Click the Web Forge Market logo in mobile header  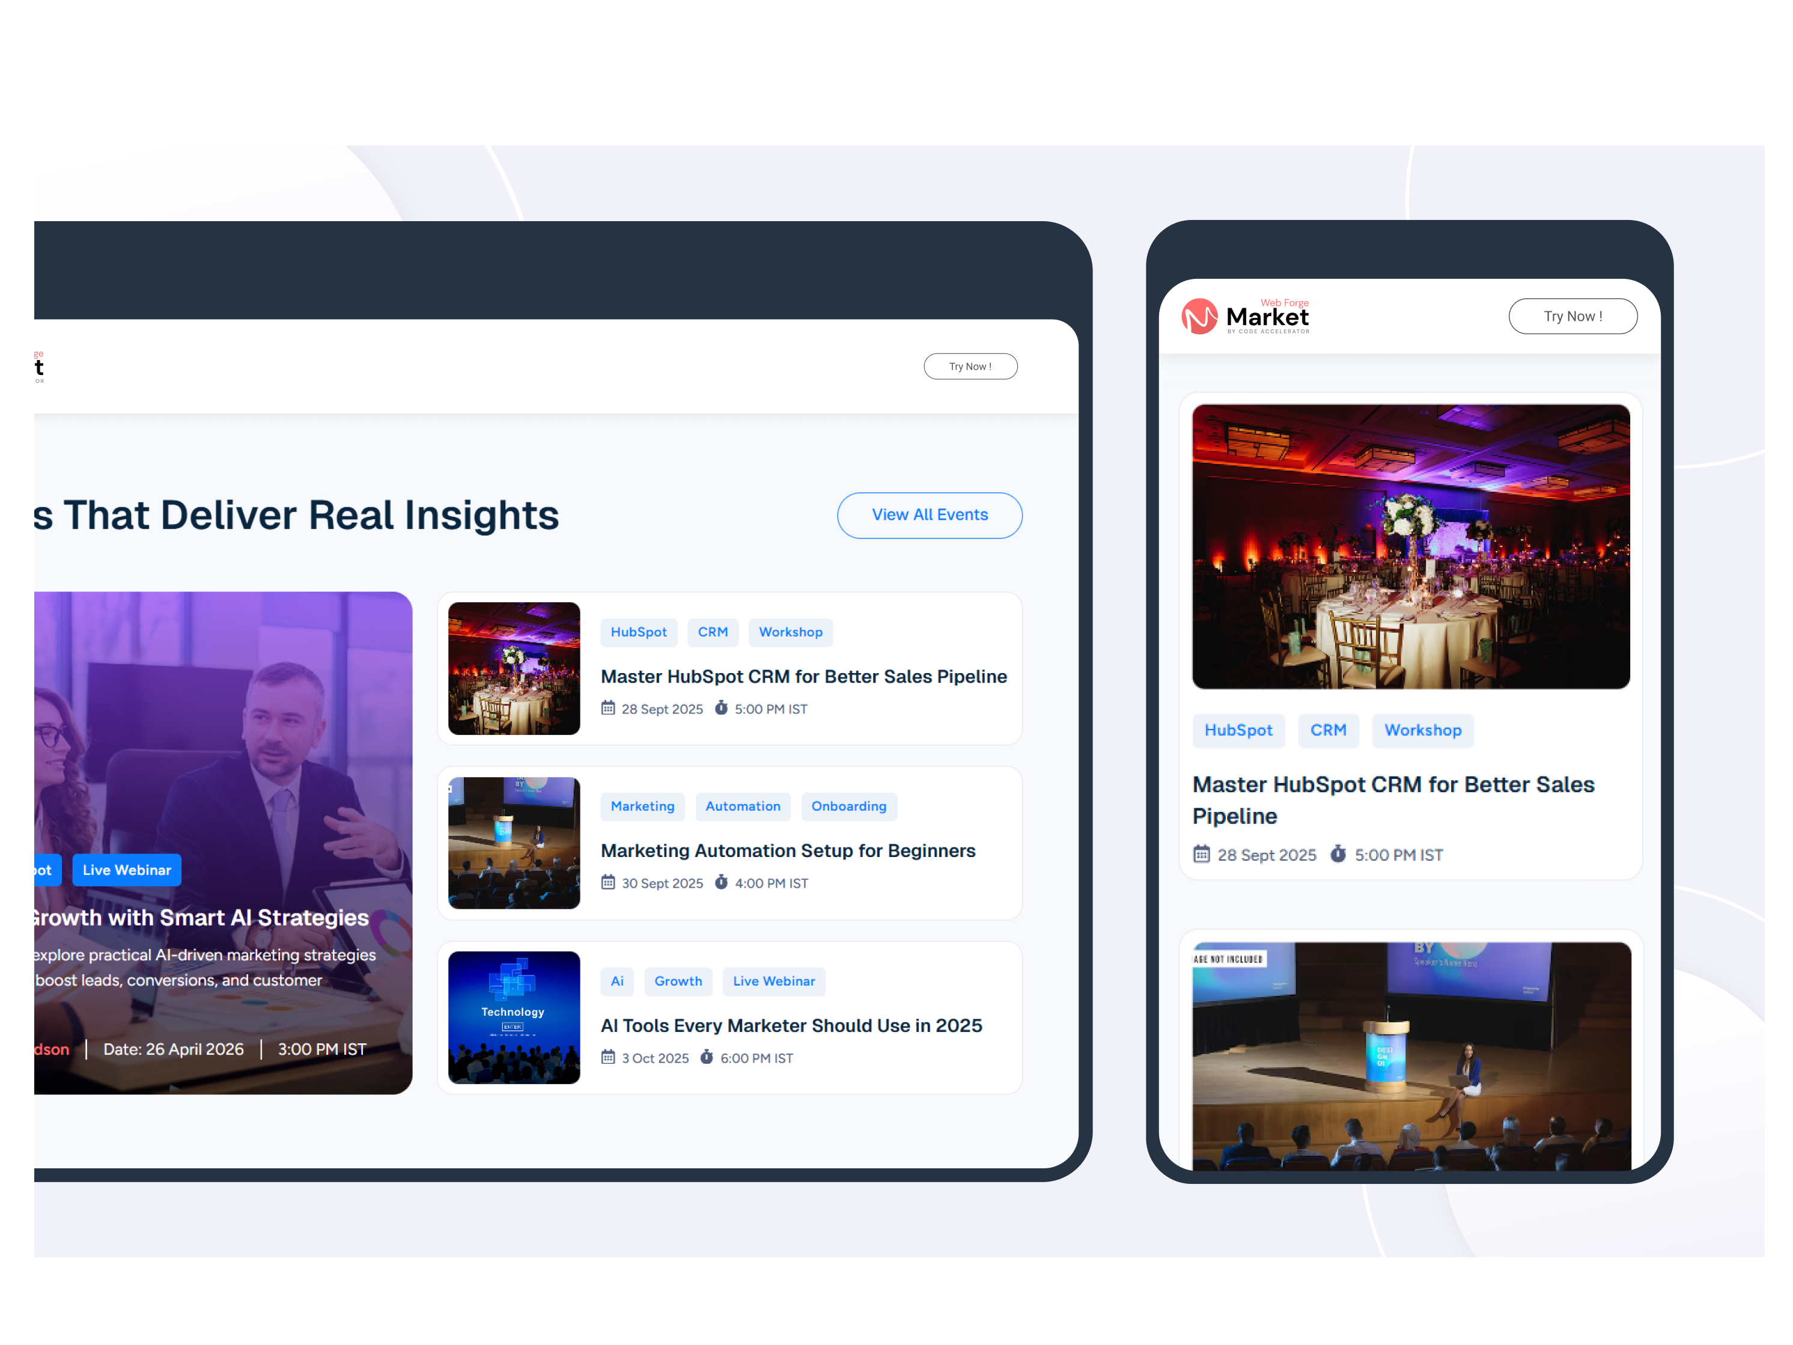(x=1245, y=316)
